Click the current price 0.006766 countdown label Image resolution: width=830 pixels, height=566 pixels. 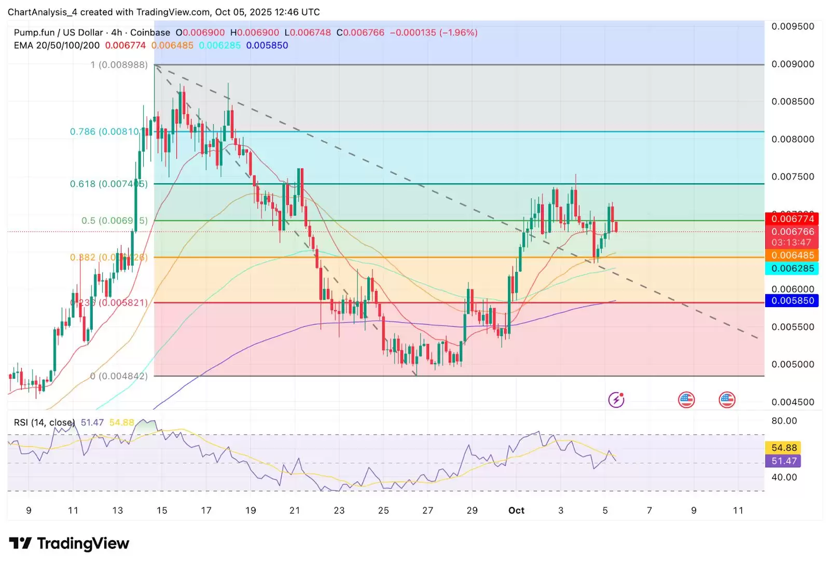[792, 237]
